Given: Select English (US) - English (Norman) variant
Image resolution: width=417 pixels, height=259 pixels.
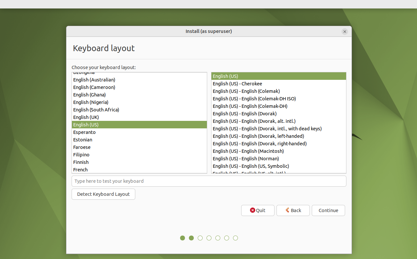Looking at the screenshot, I should pos(245,158).
